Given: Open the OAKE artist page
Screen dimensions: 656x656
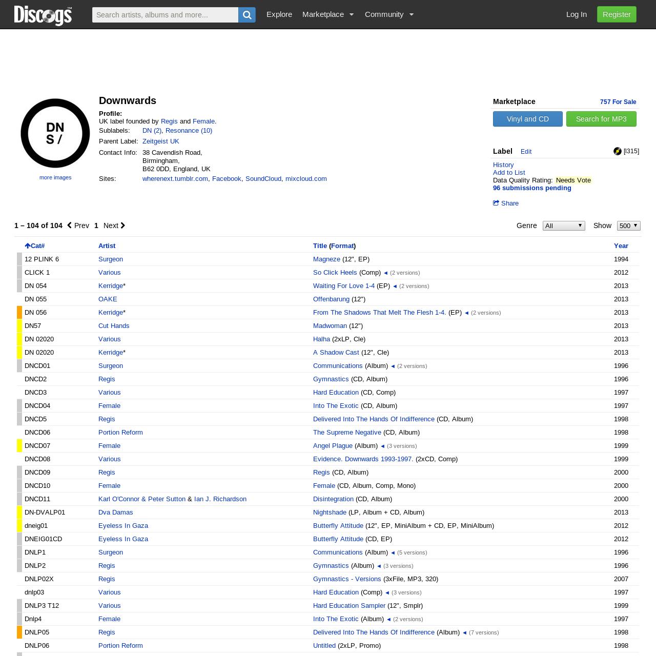Looking at the screenshot, I should click(x=108, y=299).
